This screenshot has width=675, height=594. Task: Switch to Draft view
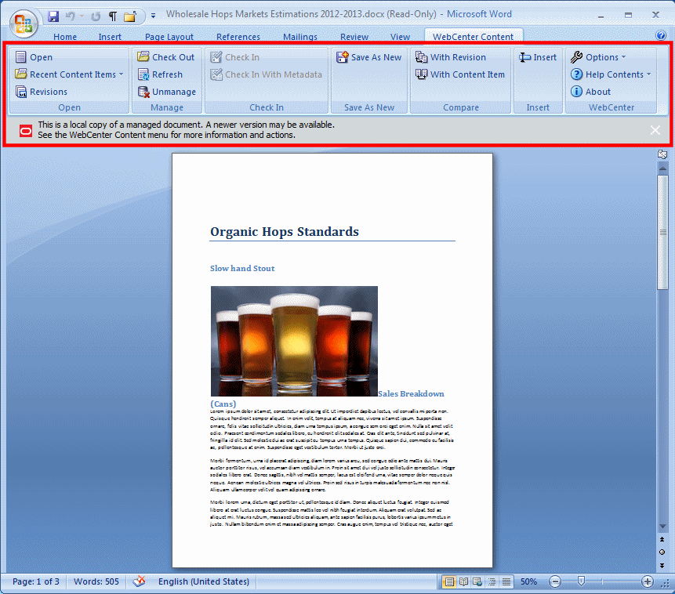point(506,582)
